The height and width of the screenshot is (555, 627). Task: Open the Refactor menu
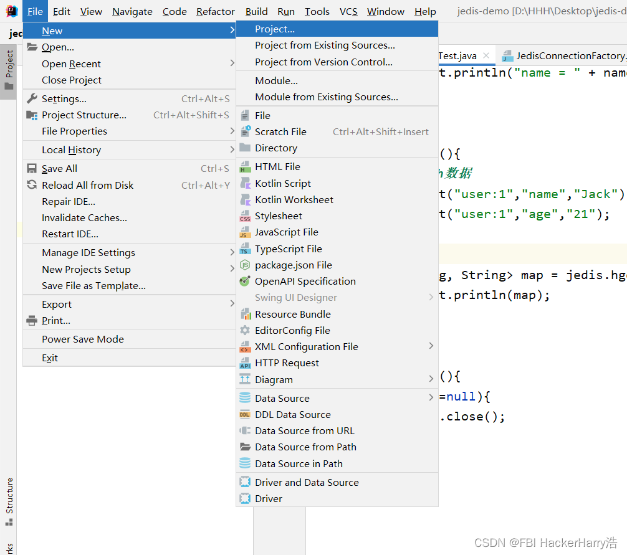[x=215, y=12]
